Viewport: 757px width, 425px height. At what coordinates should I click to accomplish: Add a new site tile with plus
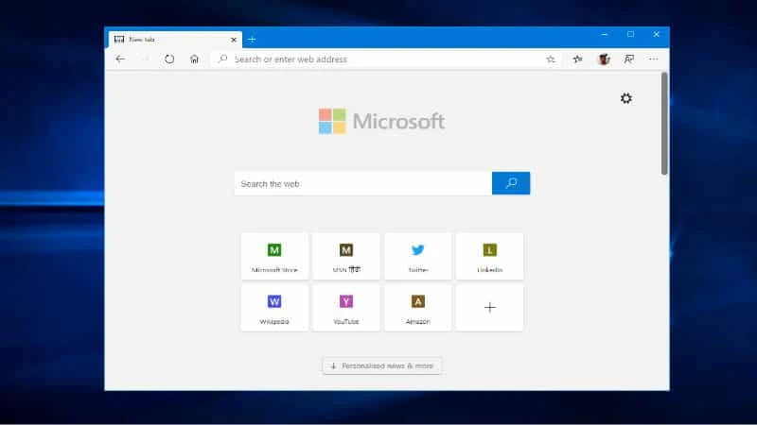pyautogui.click(x=489, y=308)
